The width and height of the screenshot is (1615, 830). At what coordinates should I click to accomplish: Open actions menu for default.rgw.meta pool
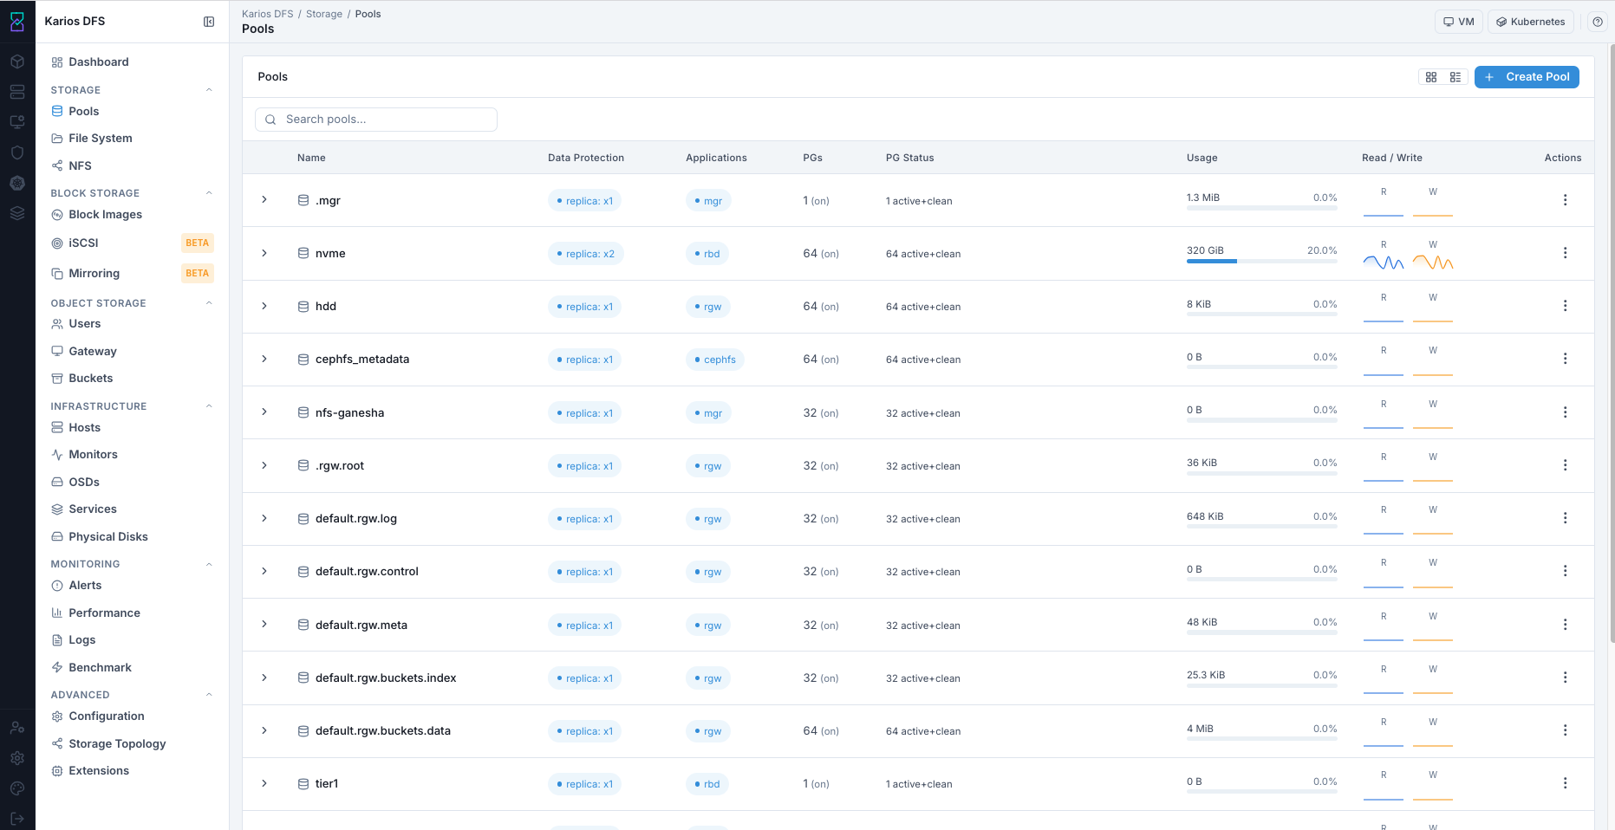[x=1565, y=625]
